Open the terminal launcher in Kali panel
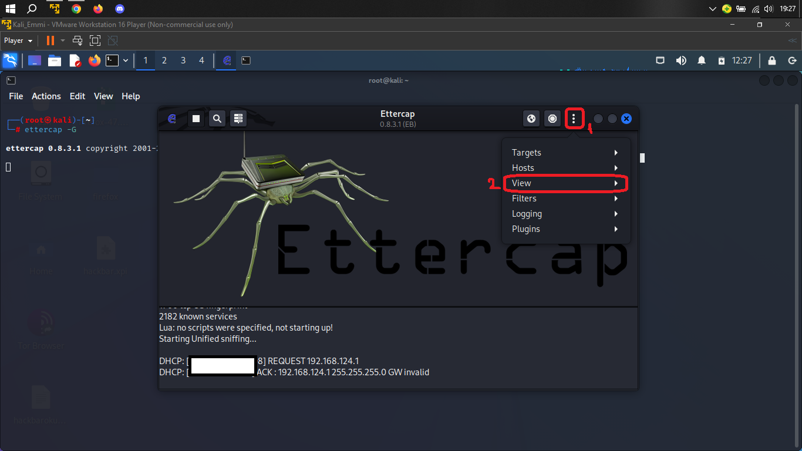Viewport: 802px width, 451px height. point(112,60)
